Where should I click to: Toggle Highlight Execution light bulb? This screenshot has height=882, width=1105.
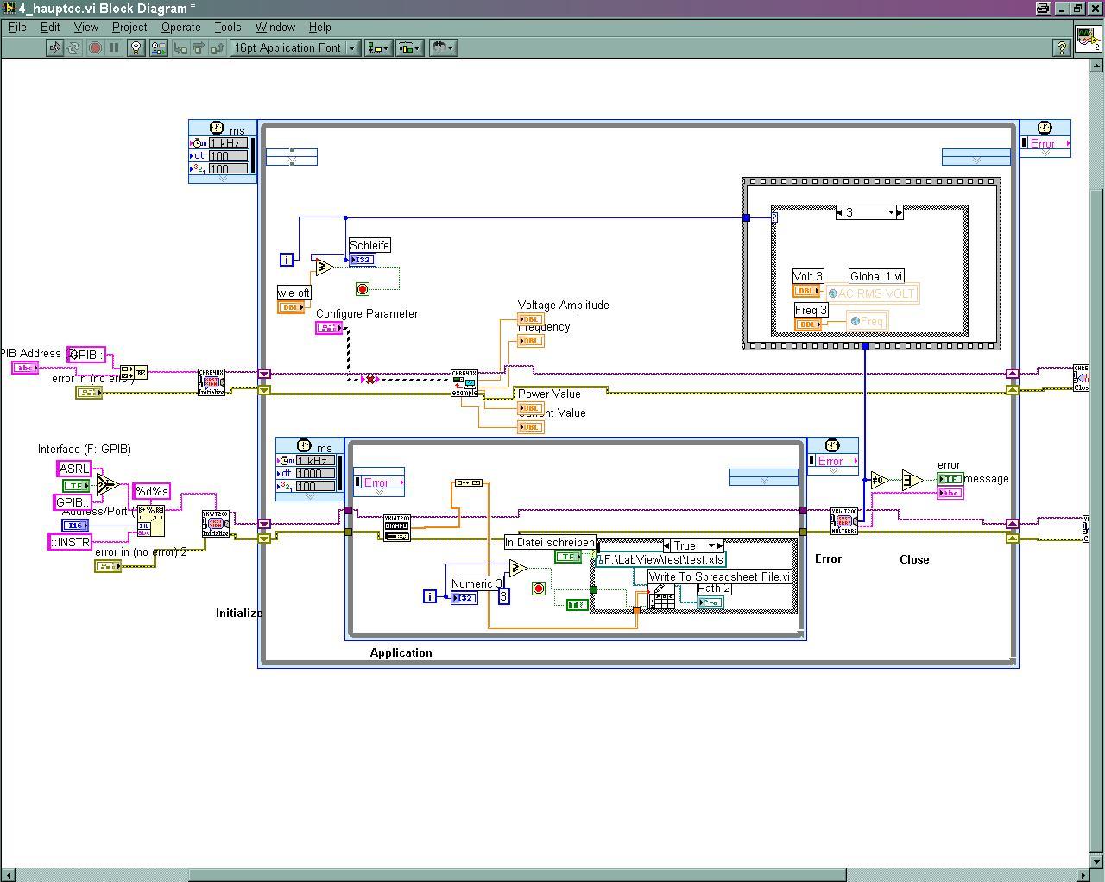point(136,48)
